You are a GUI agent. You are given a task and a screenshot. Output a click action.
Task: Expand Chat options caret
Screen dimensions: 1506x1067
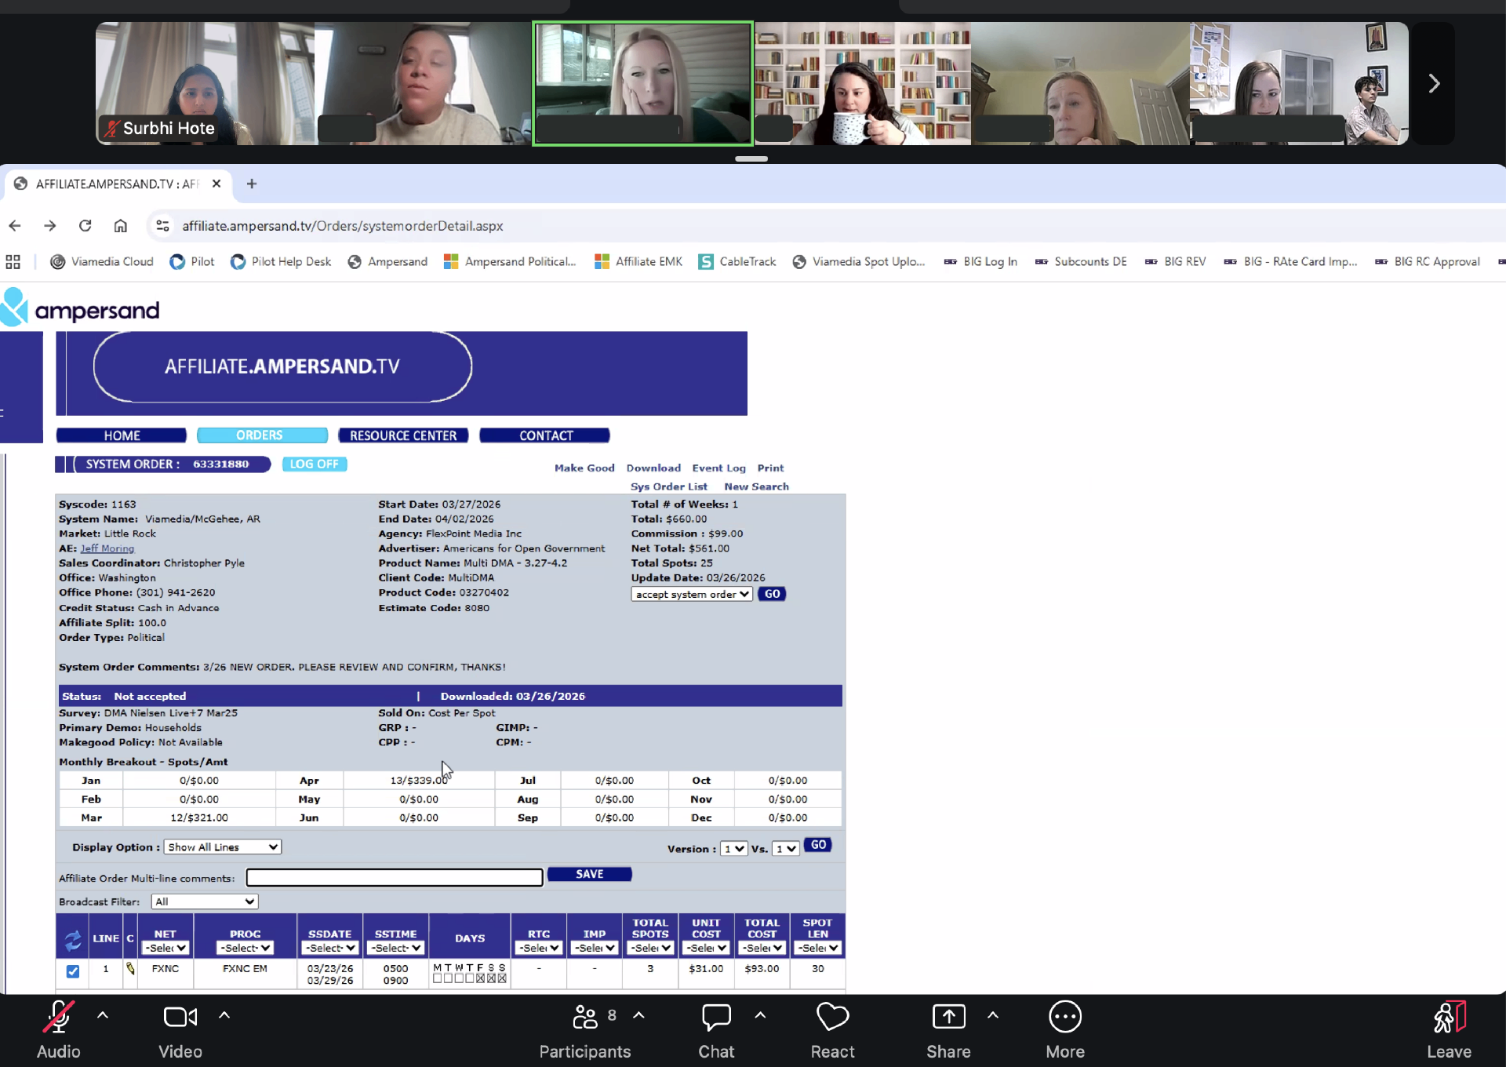[x=760, y=1015]
